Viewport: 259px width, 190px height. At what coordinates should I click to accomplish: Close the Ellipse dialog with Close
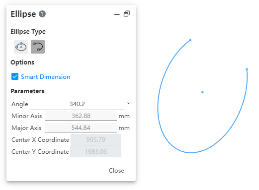point(116,171)
